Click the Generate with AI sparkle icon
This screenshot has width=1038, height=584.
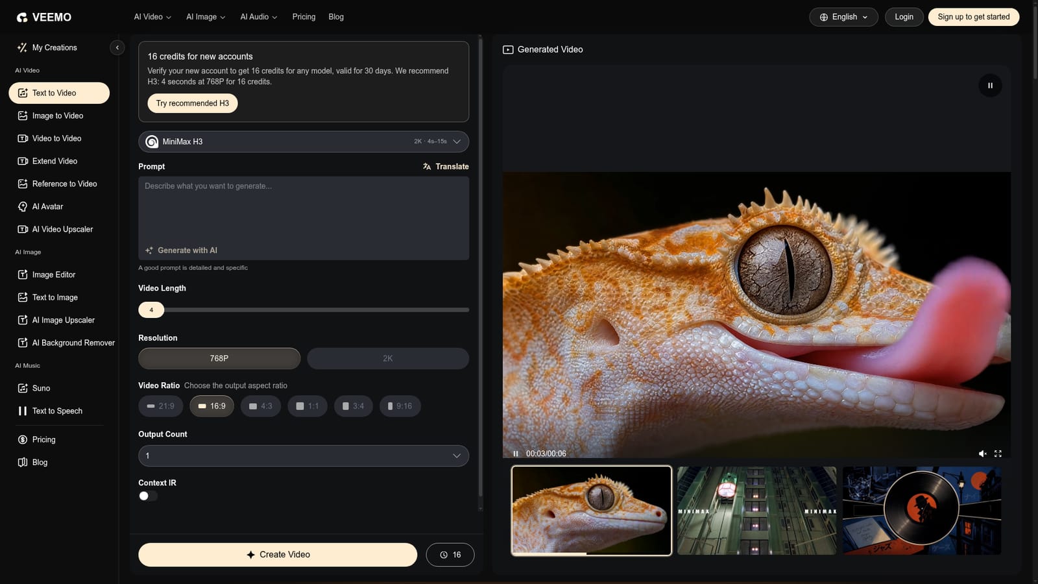point(149,250)
